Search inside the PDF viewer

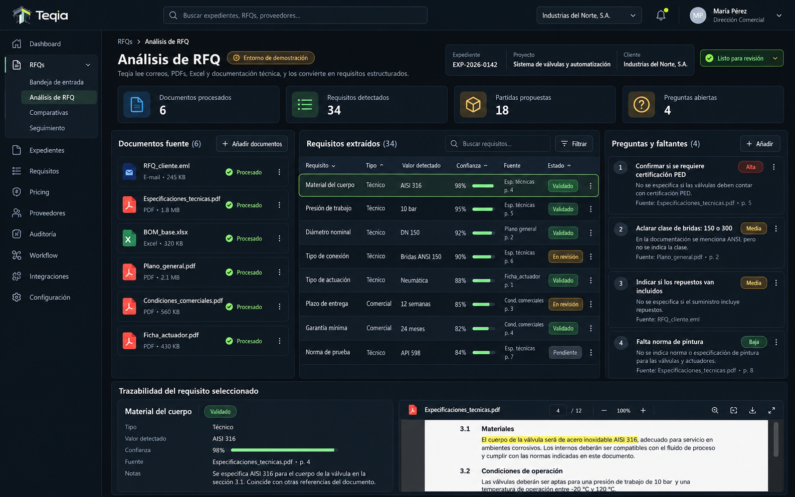pos(715,410)
